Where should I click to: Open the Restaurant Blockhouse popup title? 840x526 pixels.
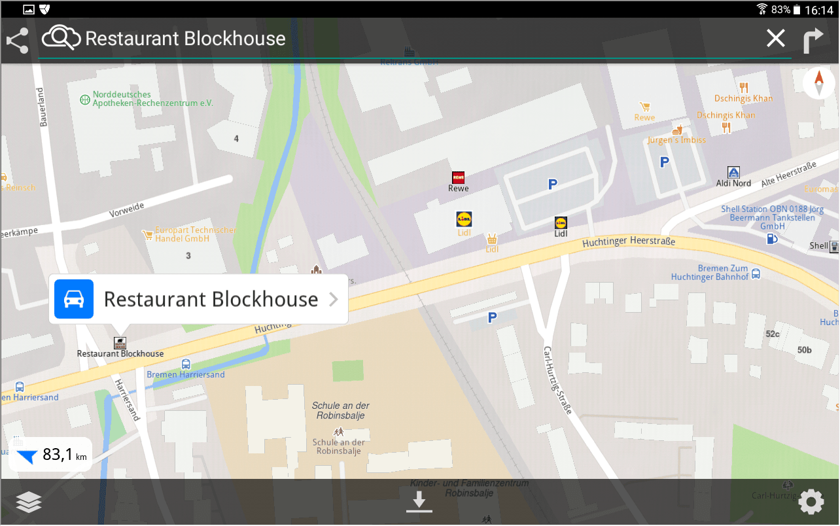tap(211, 300)
